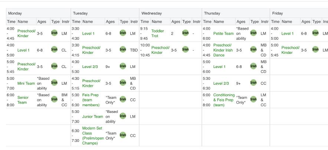Viewport: 328px width, 150px height.
Task: Open the Petite Team class on Thursday
Action: pos(223,33)
